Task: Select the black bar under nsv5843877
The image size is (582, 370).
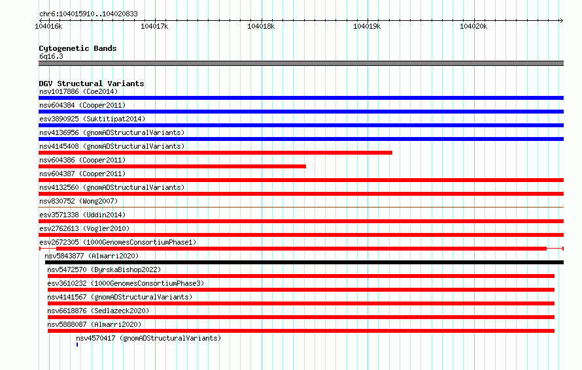Action: [x=304, y=262]
